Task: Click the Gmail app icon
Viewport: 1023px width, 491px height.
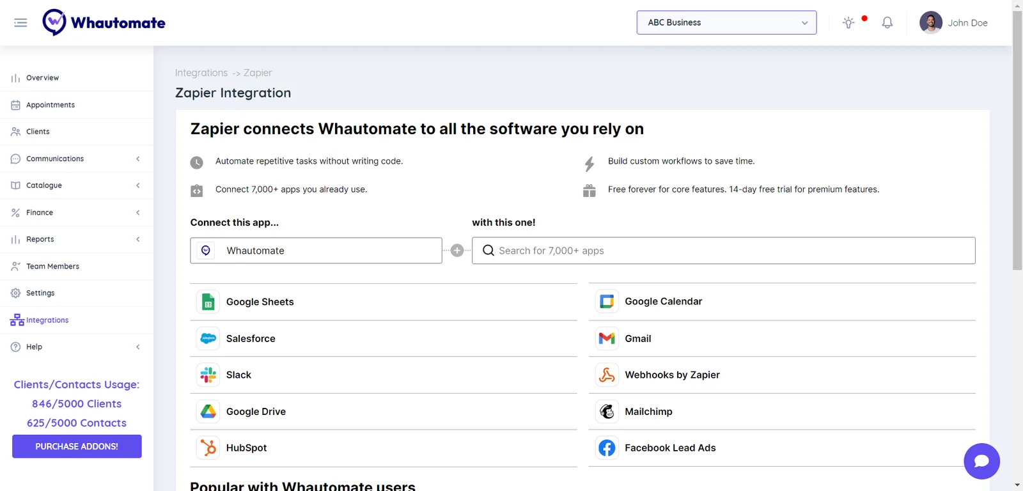Action: (x=607, y=339)
